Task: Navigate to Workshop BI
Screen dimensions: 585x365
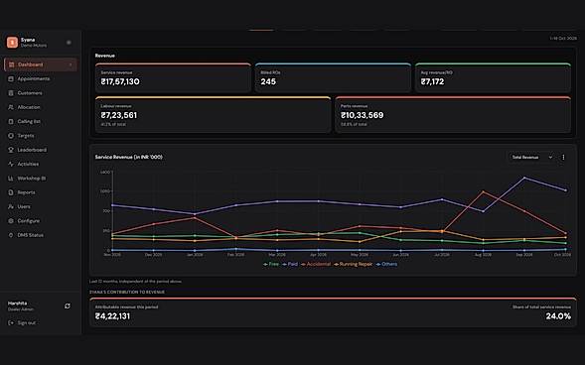Action: coord(41,179)
